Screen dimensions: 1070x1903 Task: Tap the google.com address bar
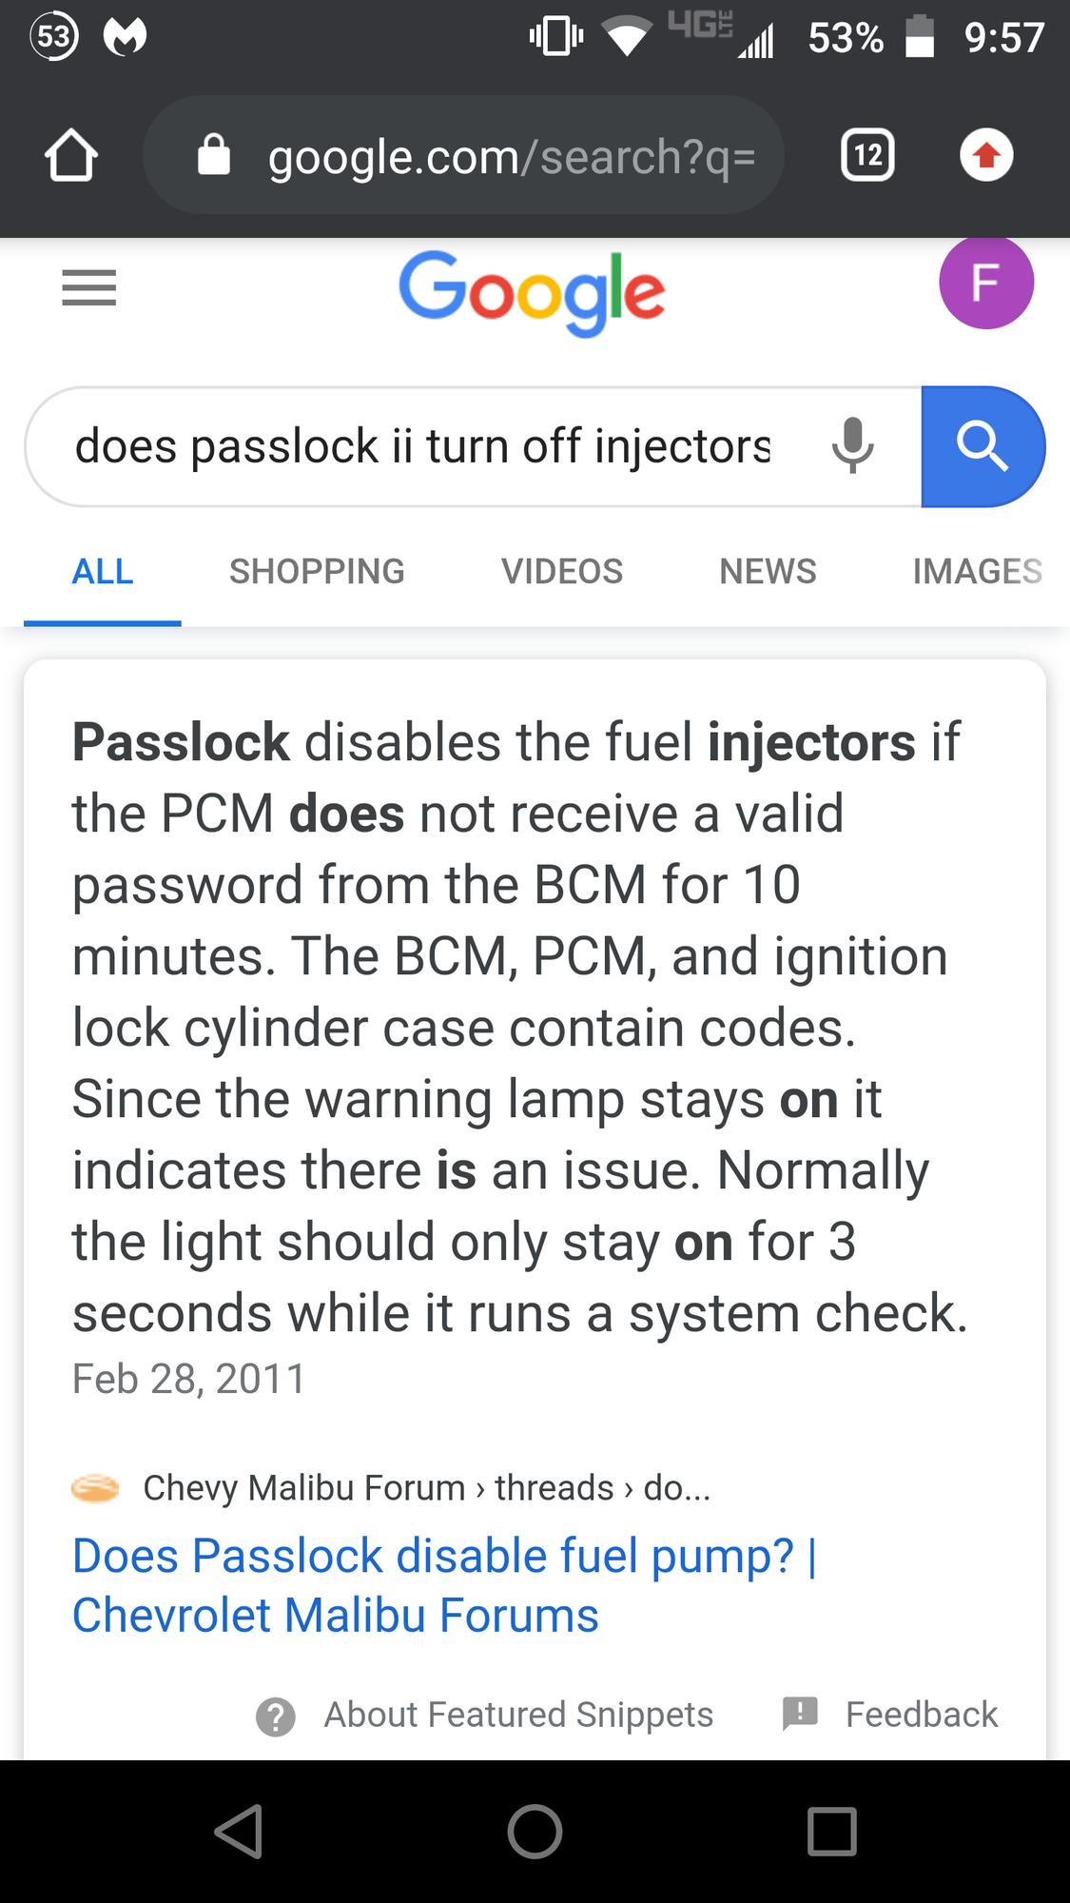(511, 157)
